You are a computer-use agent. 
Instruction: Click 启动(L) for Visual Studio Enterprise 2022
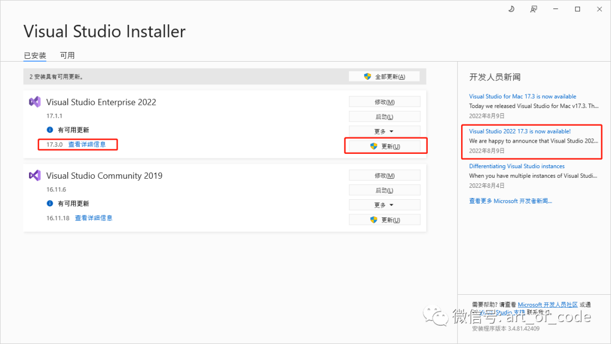(385, 117)
